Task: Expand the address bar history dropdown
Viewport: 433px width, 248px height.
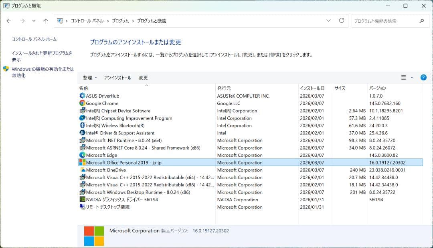Action: coord(328,21)
